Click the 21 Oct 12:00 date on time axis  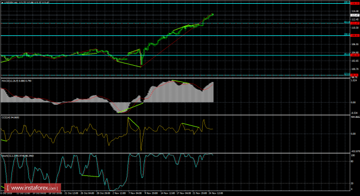(71, 193)
